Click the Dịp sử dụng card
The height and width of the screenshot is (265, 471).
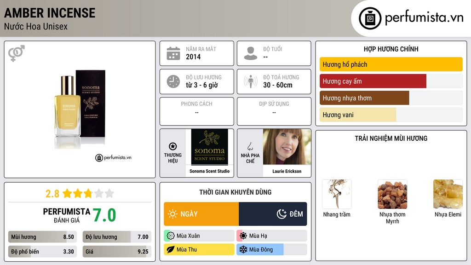click(274, 111)
